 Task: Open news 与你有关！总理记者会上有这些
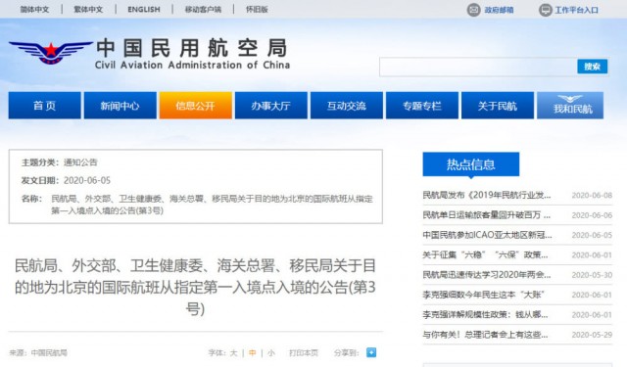(486, 335)
